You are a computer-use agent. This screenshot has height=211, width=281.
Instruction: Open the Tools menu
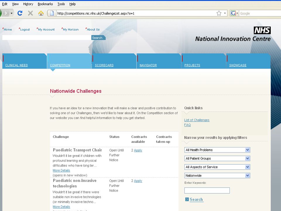(x=61, y=4)
